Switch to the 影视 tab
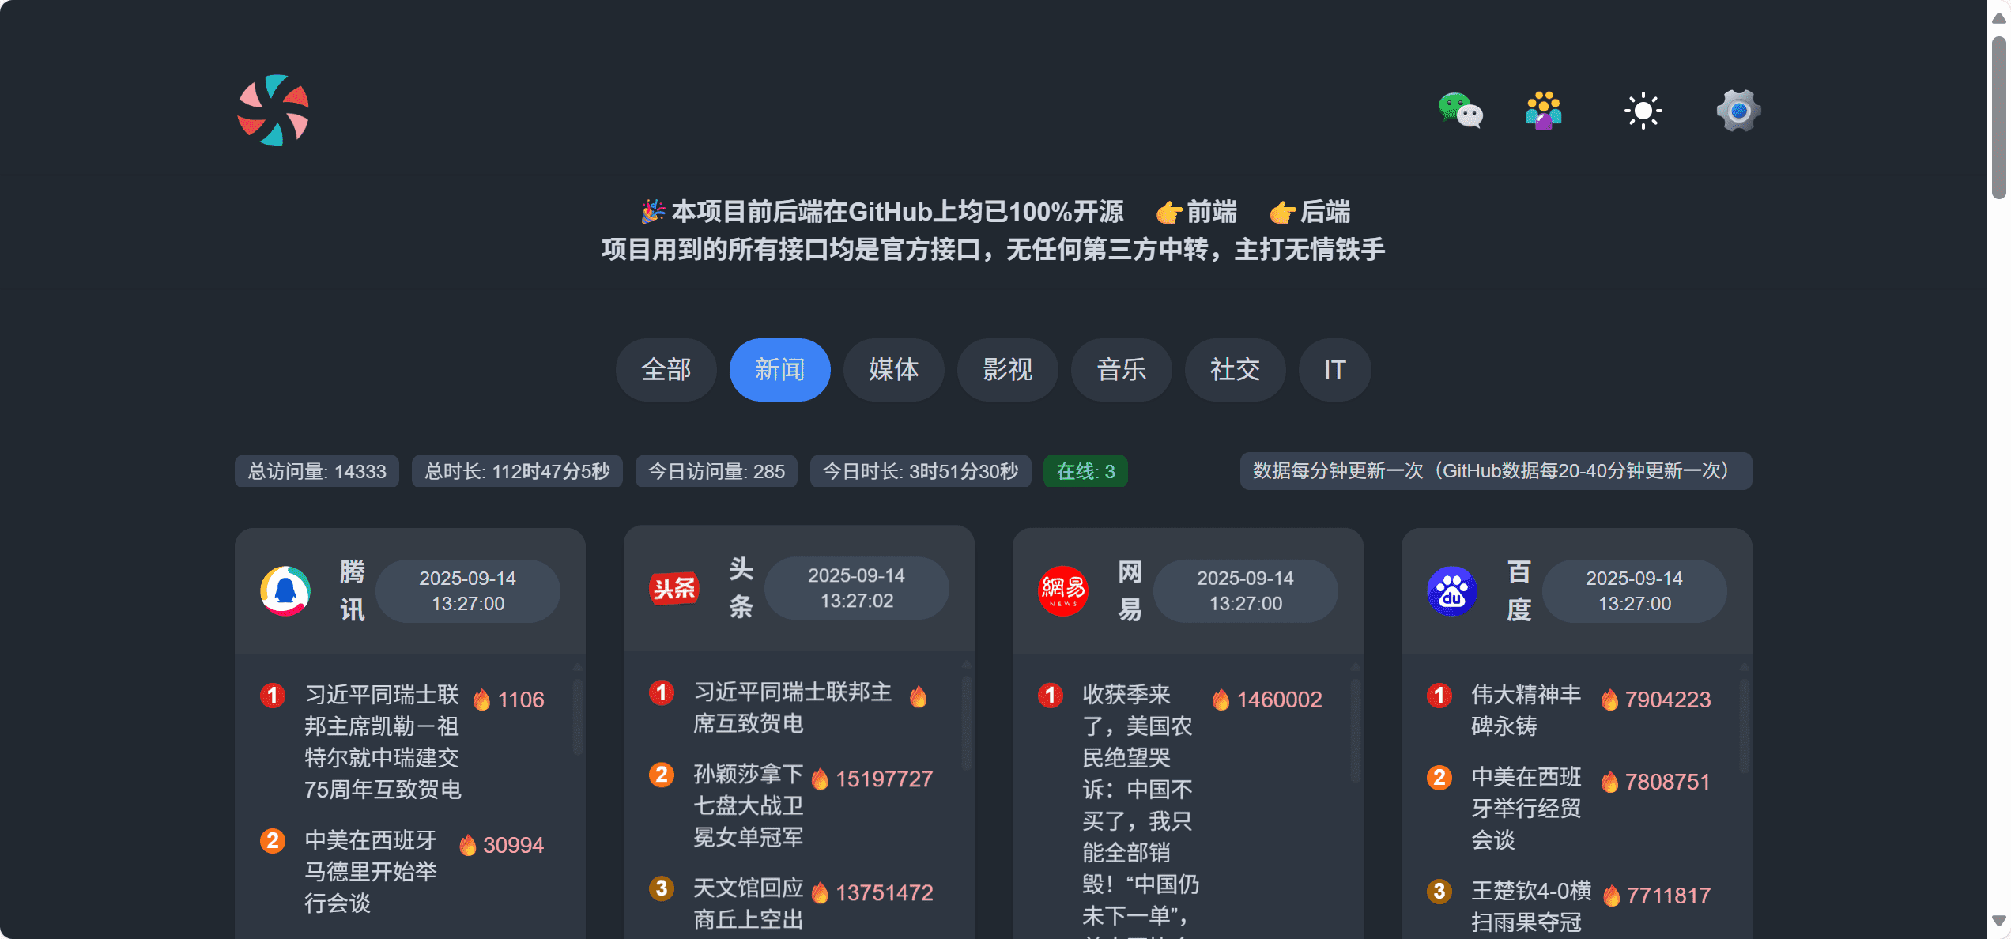Viewport: 2011px width, 939px height. [1007, 370]
